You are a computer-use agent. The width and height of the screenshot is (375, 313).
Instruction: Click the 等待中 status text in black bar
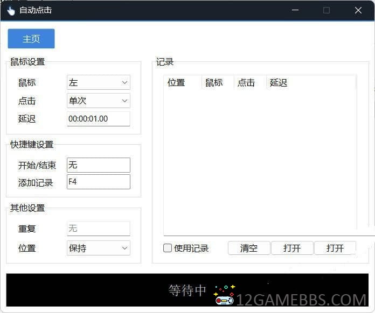[188, 290]
